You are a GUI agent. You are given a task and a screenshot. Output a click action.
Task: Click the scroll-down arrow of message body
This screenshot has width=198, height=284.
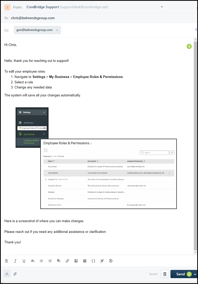point(195,252)
